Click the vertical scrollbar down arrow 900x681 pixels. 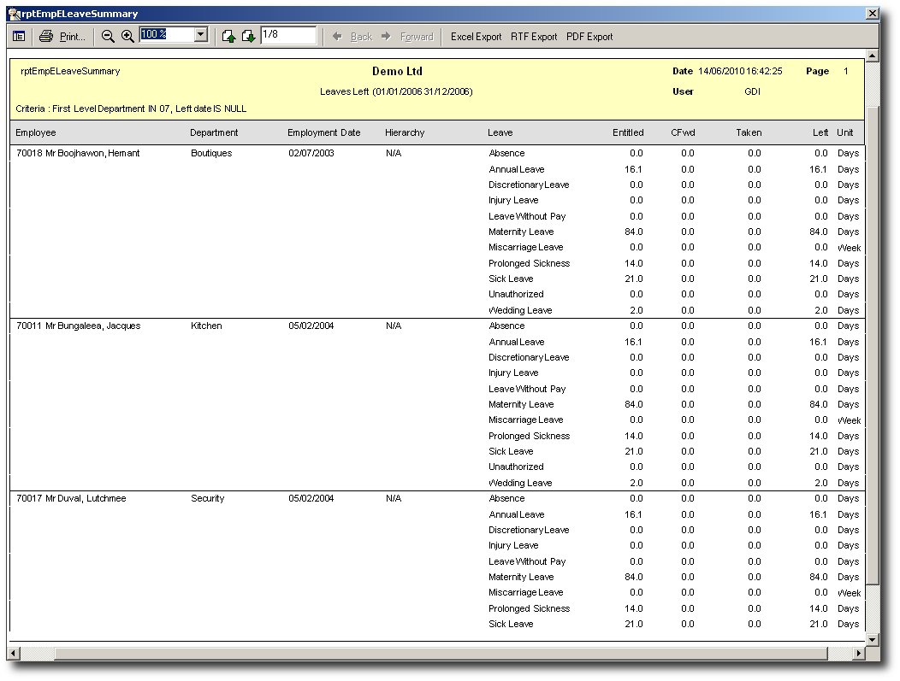click(872, 639)
